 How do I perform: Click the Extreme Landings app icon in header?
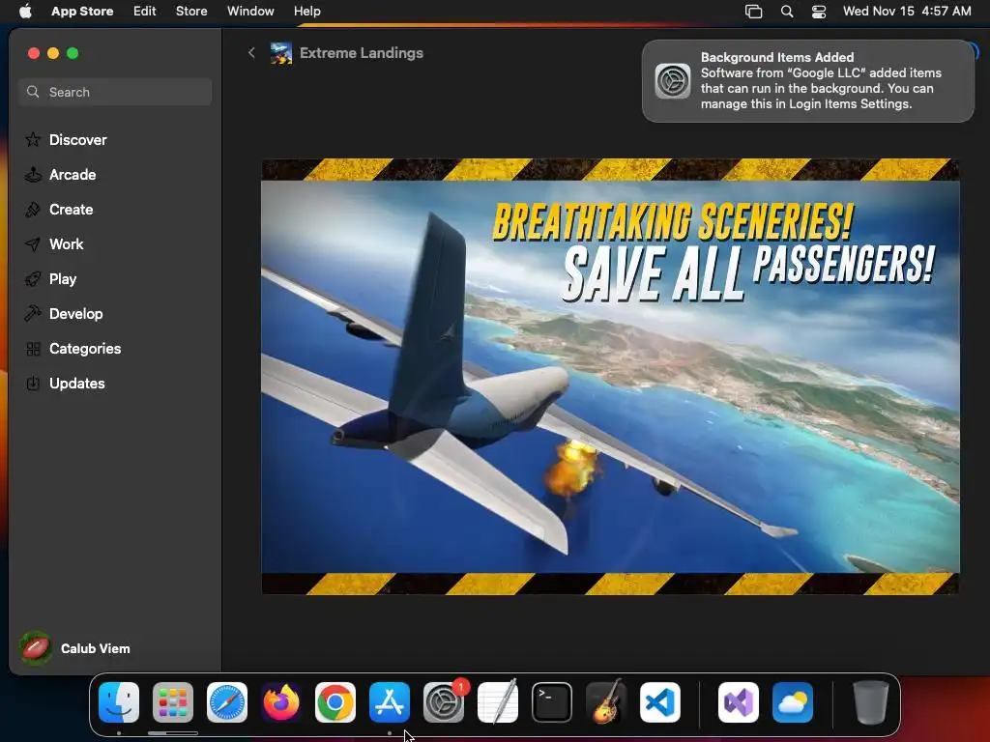[x=281, y=53]
